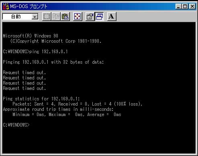Viewport: 198px width, 156px height.
Task: Expand the font size dropdown arrow
Action: tap(35, 17)
